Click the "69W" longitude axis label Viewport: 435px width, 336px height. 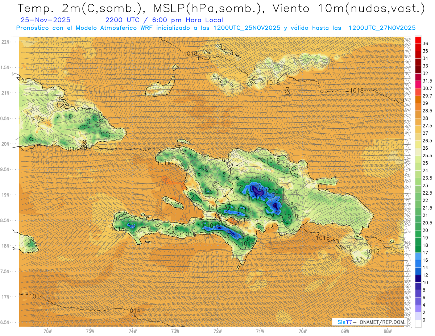[345, 331]
